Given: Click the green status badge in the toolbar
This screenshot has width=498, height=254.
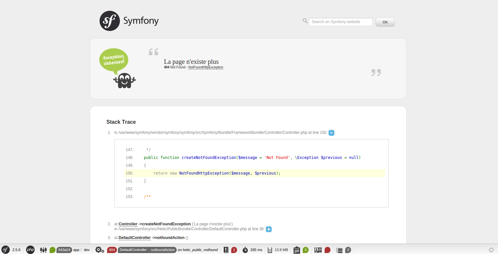Looking at the screenshot, I should (52, 250).
